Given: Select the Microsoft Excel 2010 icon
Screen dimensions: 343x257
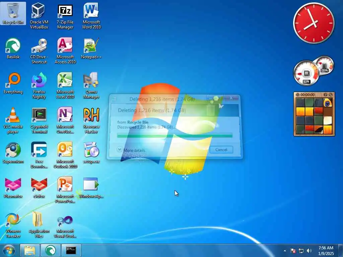Looking at the screenshot, I should tap(65, 86).
